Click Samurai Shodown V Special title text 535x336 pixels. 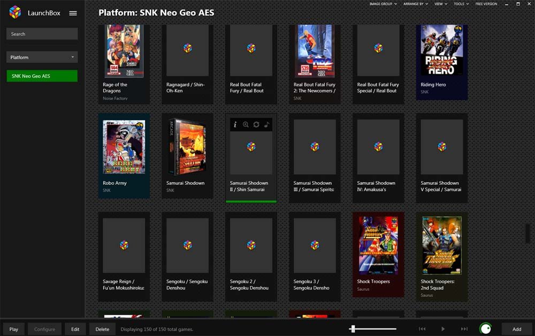(x=441, y=186)
